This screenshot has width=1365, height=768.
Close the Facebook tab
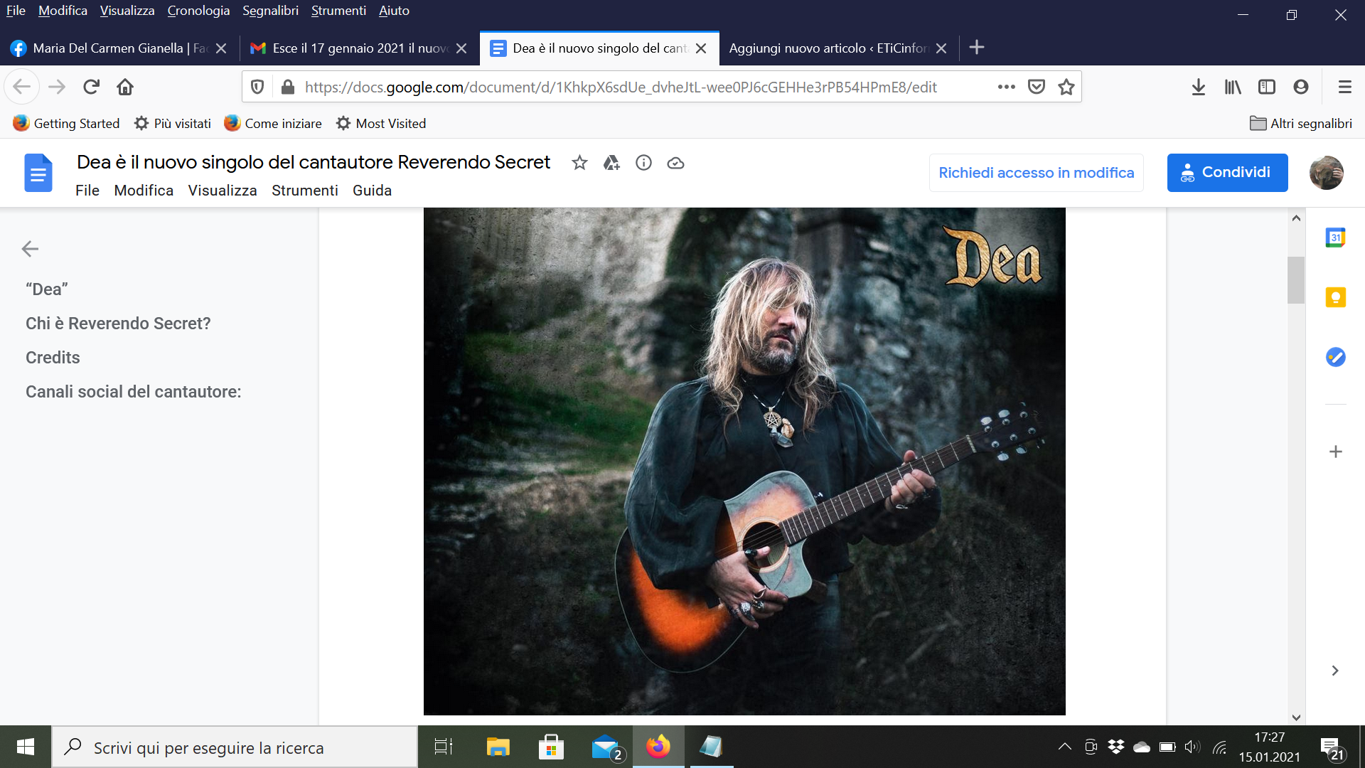(x=221, y=48)
